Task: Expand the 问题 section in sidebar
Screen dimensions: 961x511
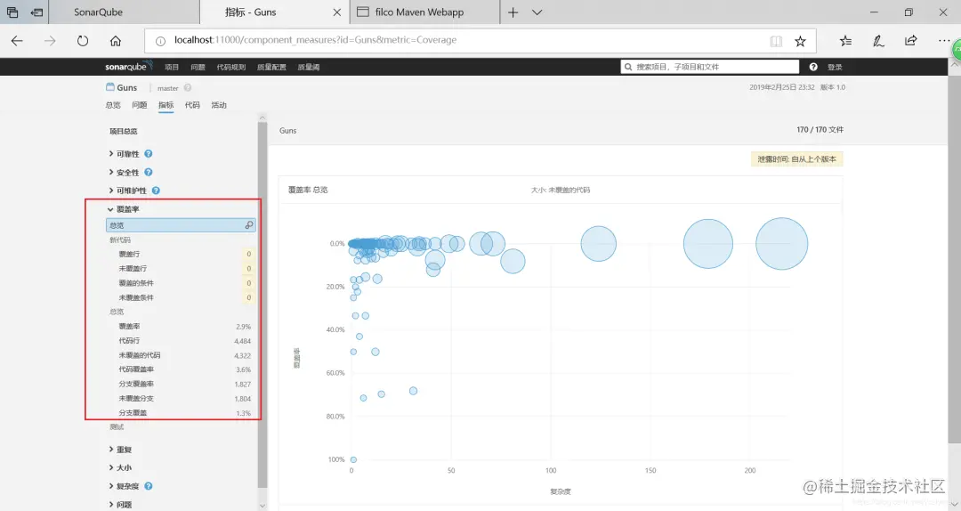Action: click(121, 504)
